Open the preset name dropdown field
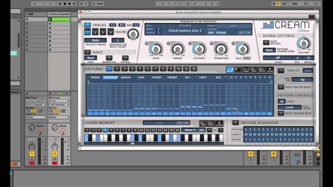 pos(233,26)
